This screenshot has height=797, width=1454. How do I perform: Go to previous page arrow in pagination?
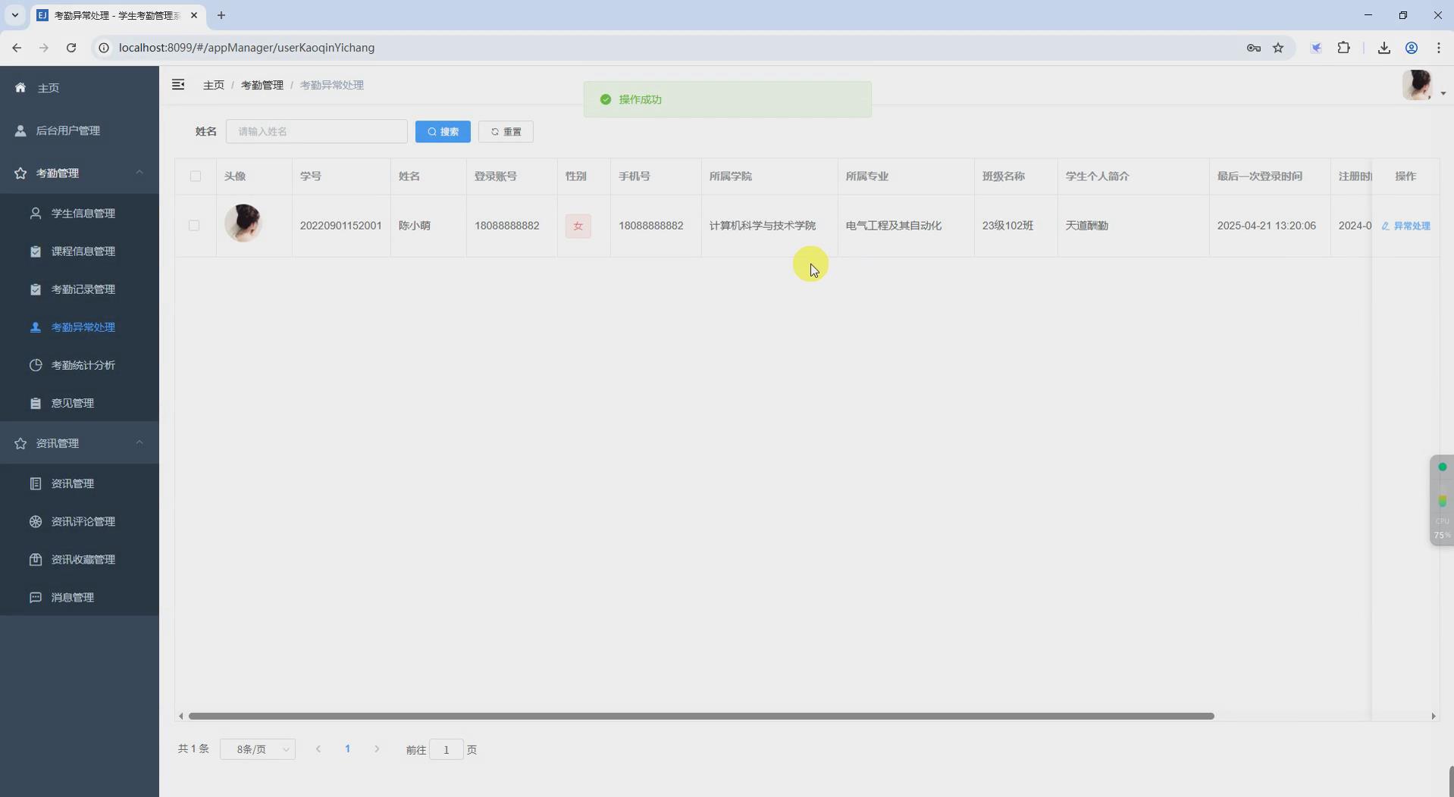318,749
